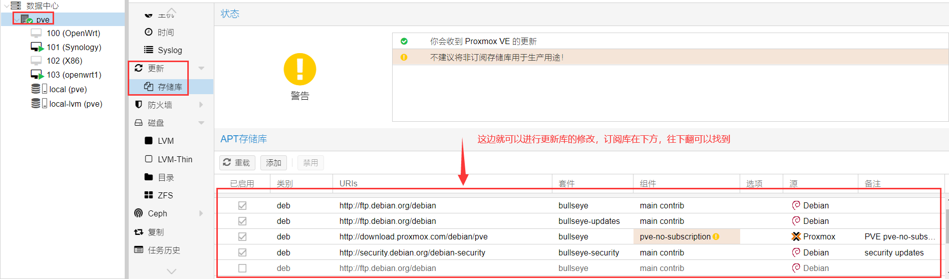Click the sidebar scroll-up chevron
Viewport: 949px width, 279px height.
point(172,11)
